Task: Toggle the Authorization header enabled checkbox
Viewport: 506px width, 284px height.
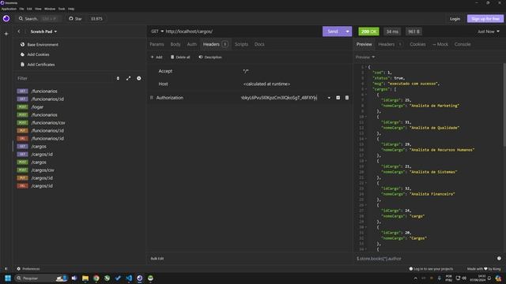Action: coord(338,98)
